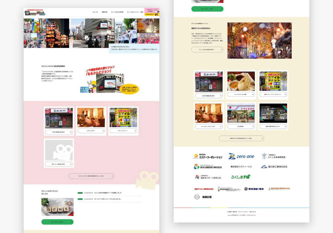Viewport: 333px width, 233px height.
Task: Click the 福島ヤクルト販売 sponsor logo
Action: click(204, 189)
